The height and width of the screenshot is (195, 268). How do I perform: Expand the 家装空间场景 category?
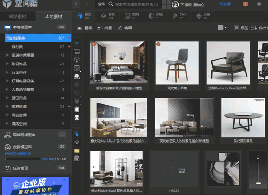7,55
